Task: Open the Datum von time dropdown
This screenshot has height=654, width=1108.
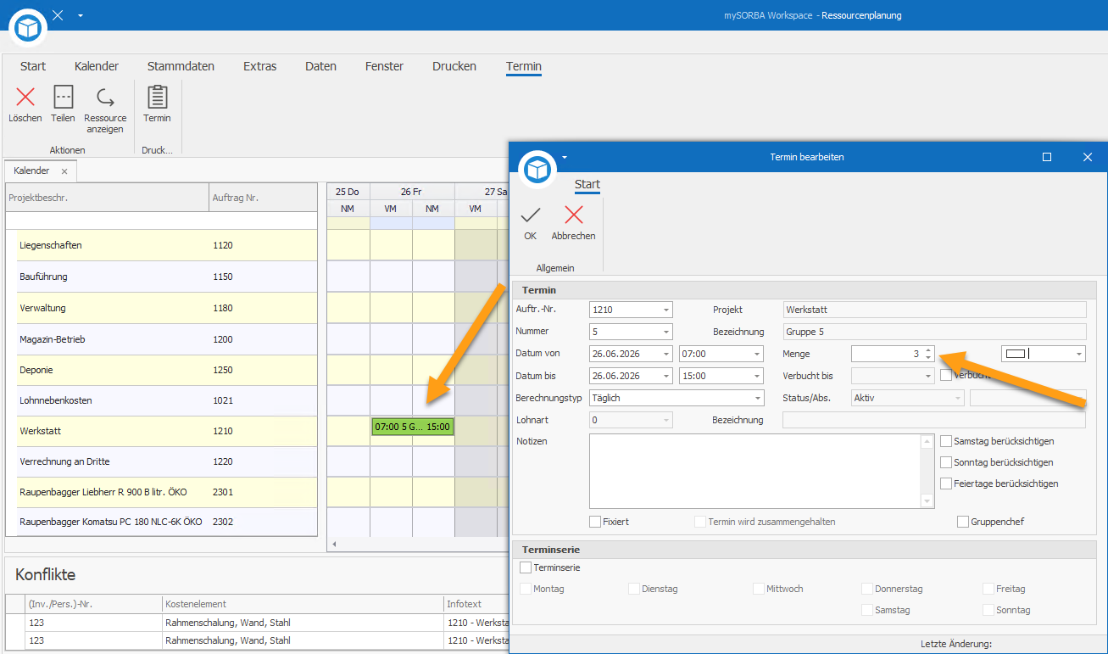Action: coord(756,354)
